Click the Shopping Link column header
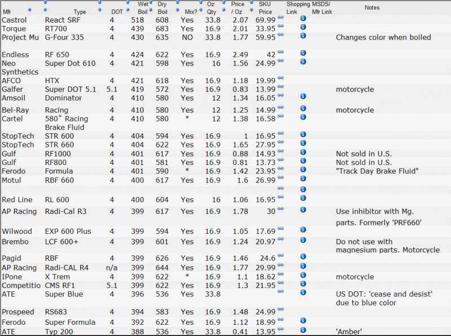Image resolution: width=451 pixels, height=336 pixels. click(298, 8)
